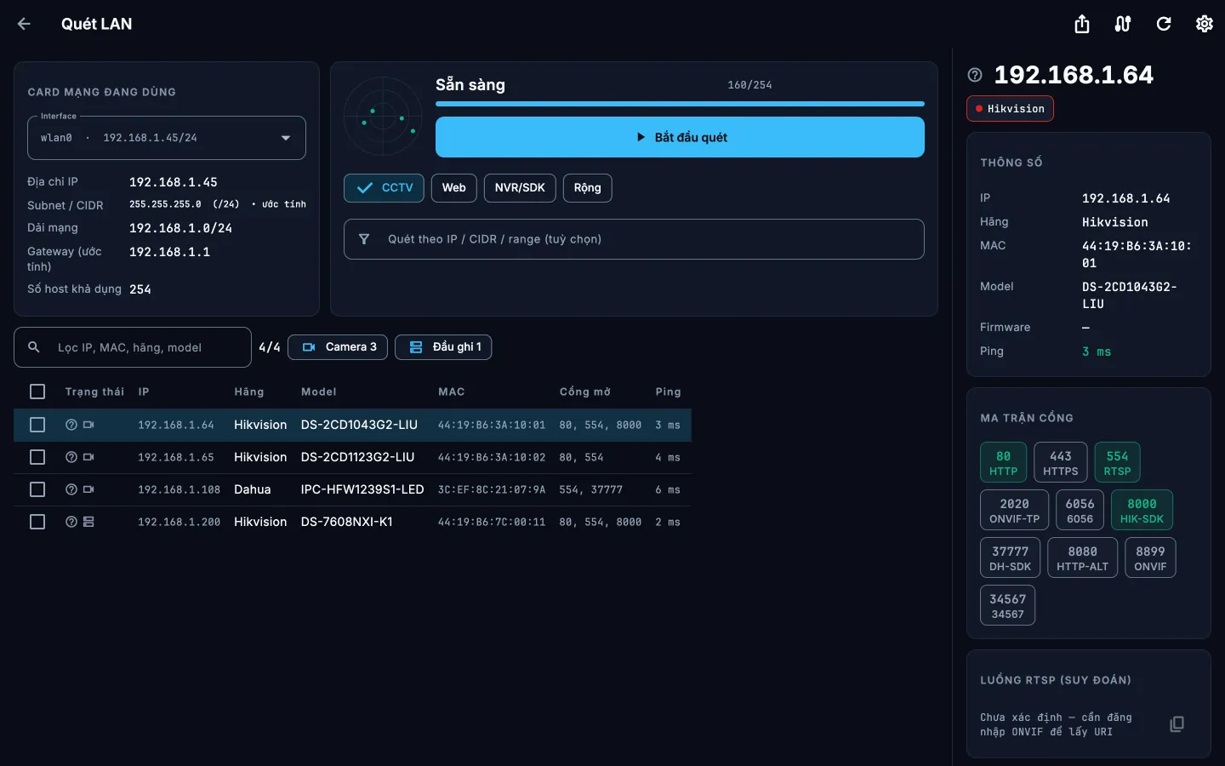1225x766 pixels.
Task: Click the 2020 ONVIF-TP port tile
Action: (x=1015, y=511)
